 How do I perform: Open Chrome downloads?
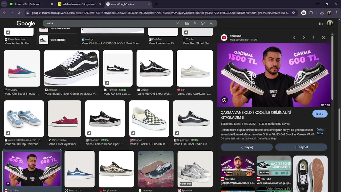(x=322, y=13)
